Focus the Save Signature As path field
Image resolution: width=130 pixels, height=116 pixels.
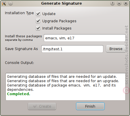point(72,49)
